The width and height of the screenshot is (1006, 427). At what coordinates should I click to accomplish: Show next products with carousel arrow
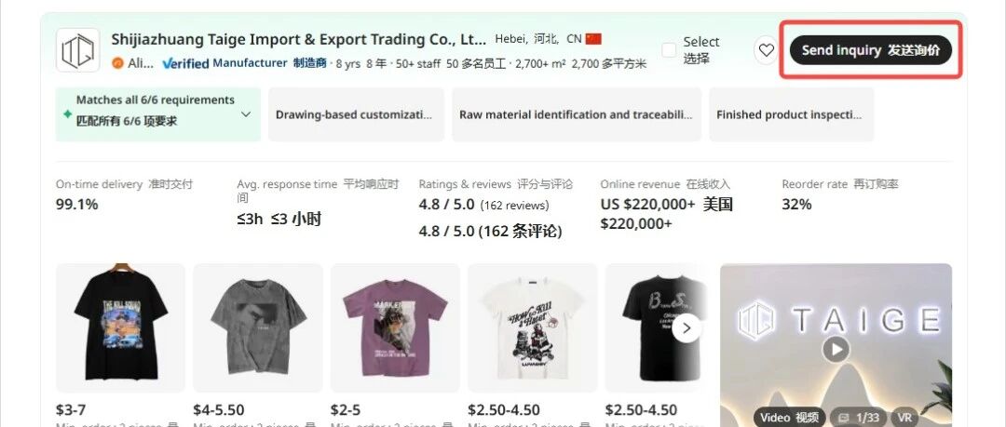[x=687, y=328]
